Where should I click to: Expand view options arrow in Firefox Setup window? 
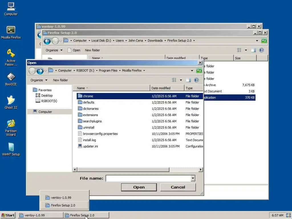click(246, 50)
